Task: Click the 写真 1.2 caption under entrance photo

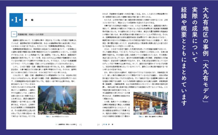Action: click(x=150, y=117)
